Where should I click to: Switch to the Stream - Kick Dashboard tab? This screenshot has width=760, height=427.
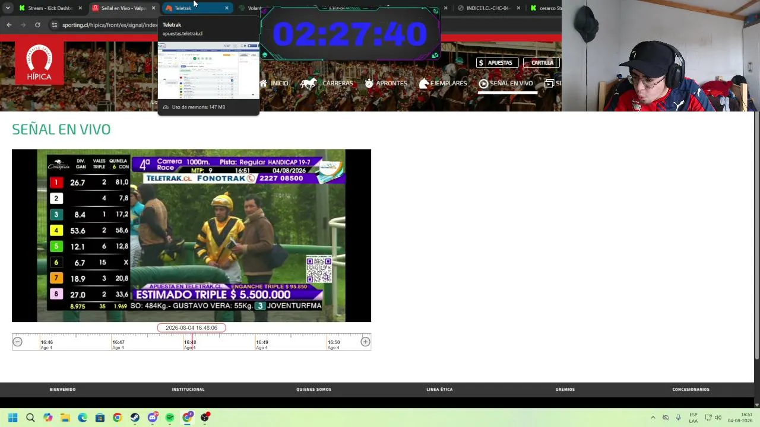point(50,8)
